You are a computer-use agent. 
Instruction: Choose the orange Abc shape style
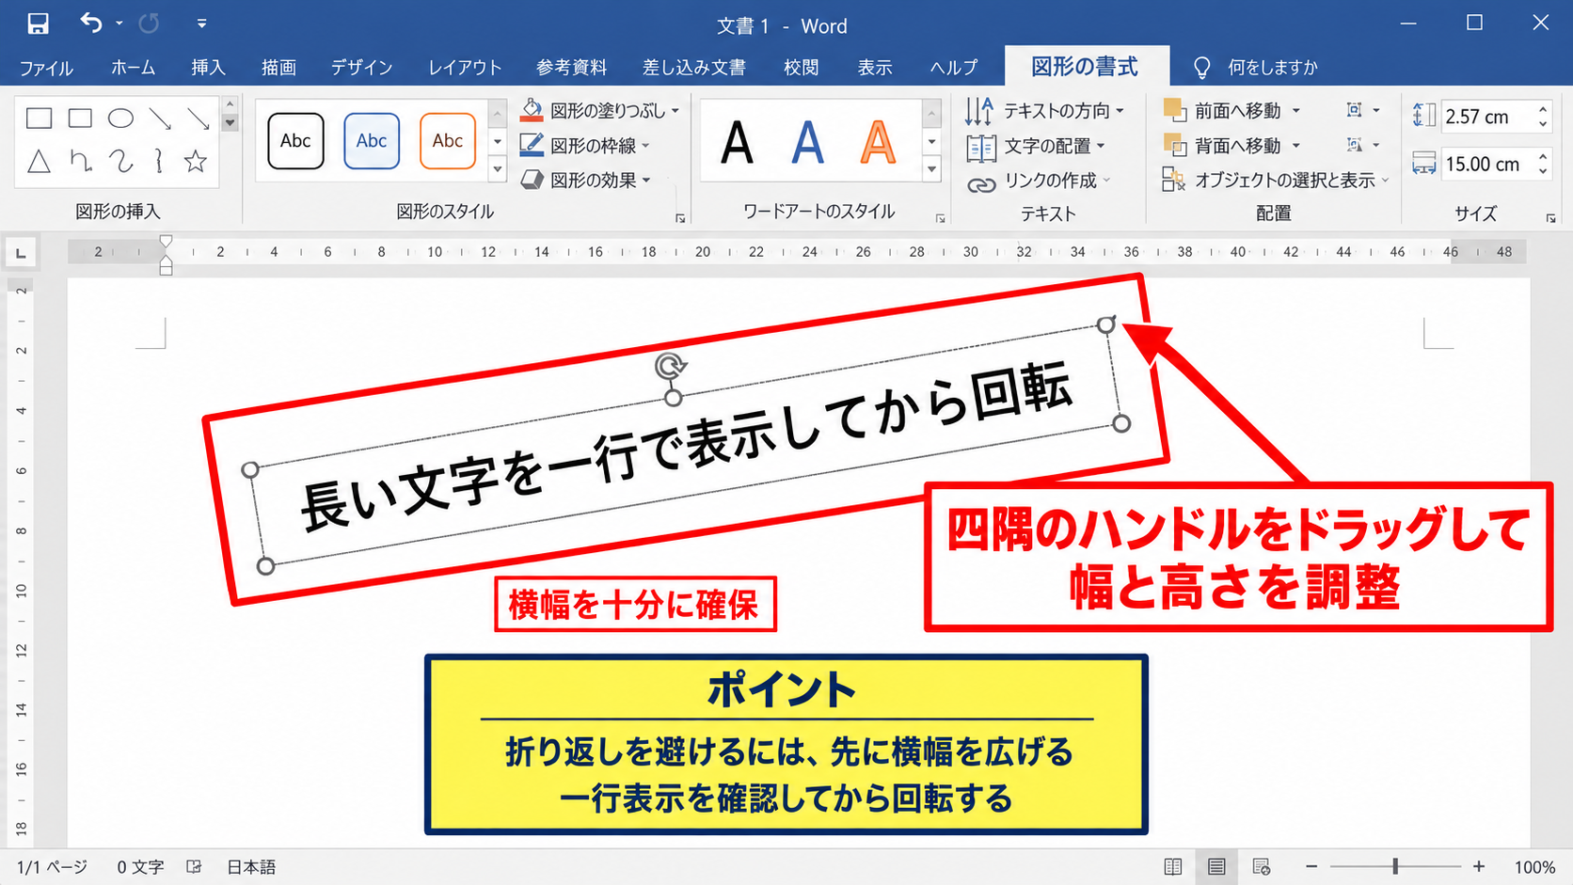(x=448, y=140)
